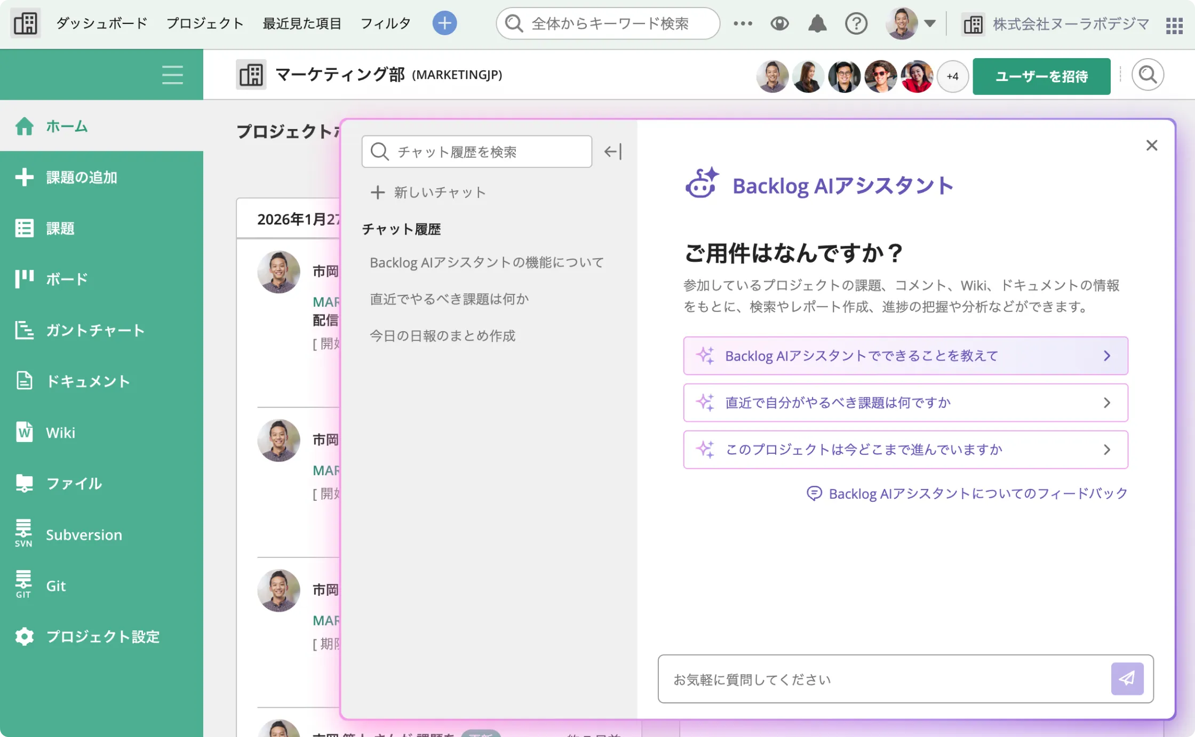Open the profile avatar dropdown arrow
1195x737 pixels.
click(x=930, y=23)
